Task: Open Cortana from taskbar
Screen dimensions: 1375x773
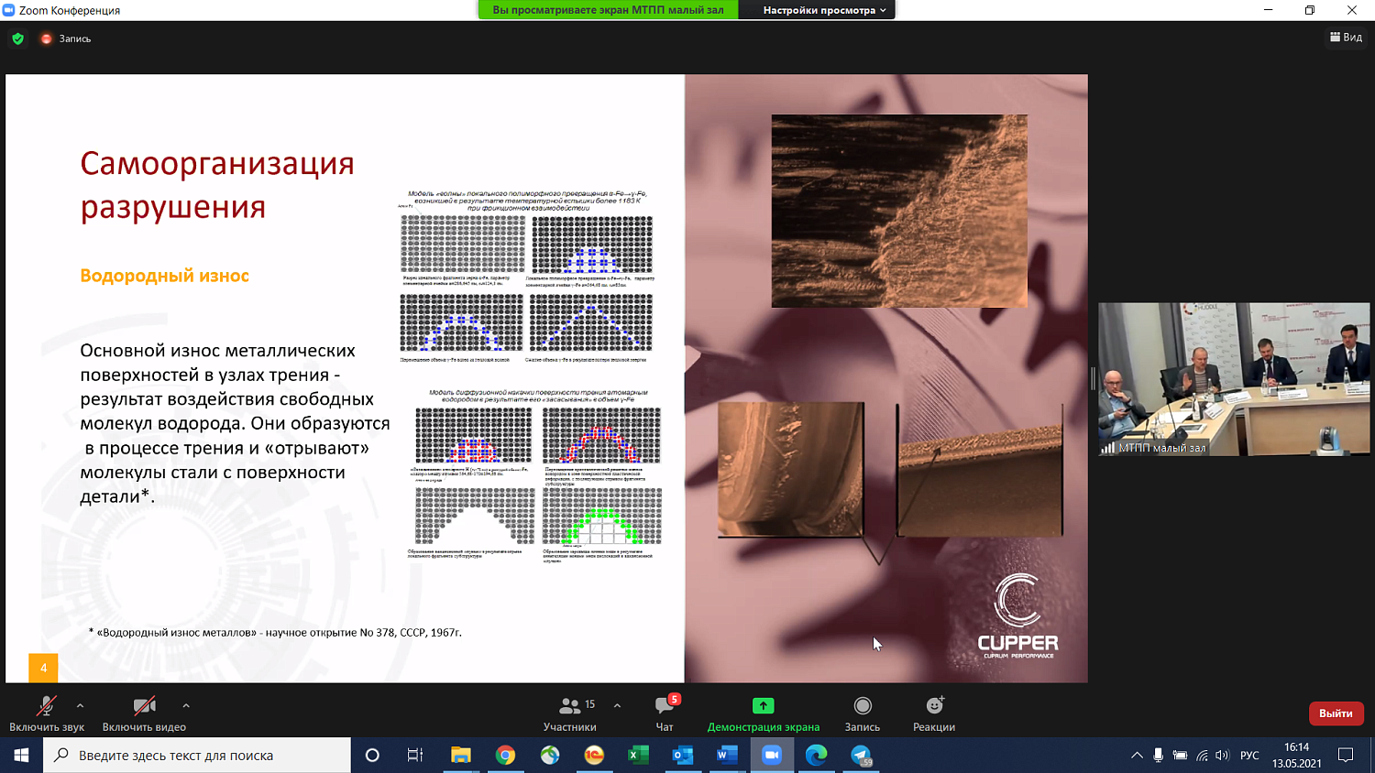Action: (372, 755)
